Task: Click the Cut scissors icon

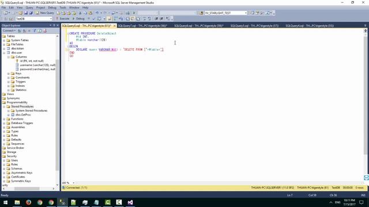Action: coord(80,13)
